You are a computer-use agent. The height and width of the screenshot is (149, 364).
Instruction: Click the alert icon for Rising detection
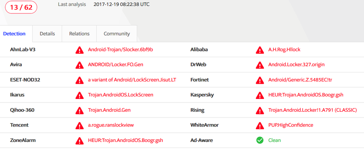(x=260, y=110)
